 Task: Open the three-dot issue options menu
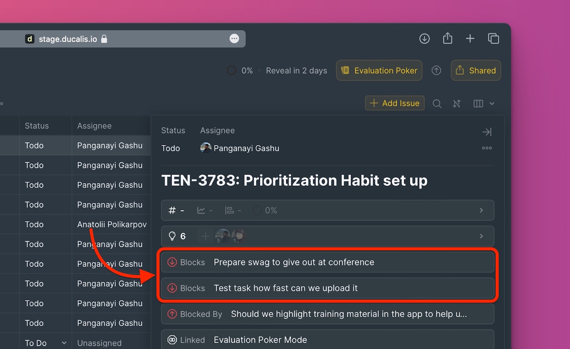[x=487, y=148]
